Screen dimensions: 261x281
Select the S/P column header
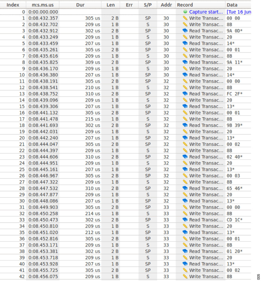point(148,5)
